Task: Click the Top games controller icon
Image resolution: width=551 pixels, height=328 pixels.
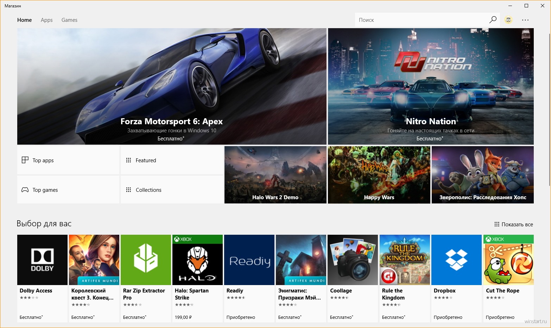Action: (x=25, y=190)
